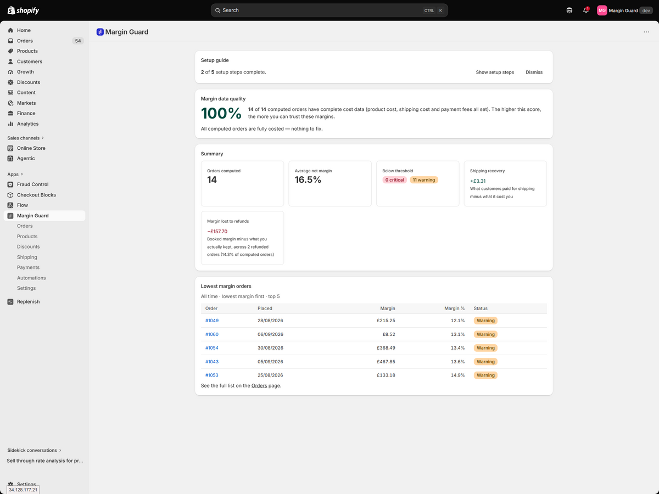Click the Shopify logo
Image resolution: width=659 pixels, height=494 pixels.
tap(23, 10)
